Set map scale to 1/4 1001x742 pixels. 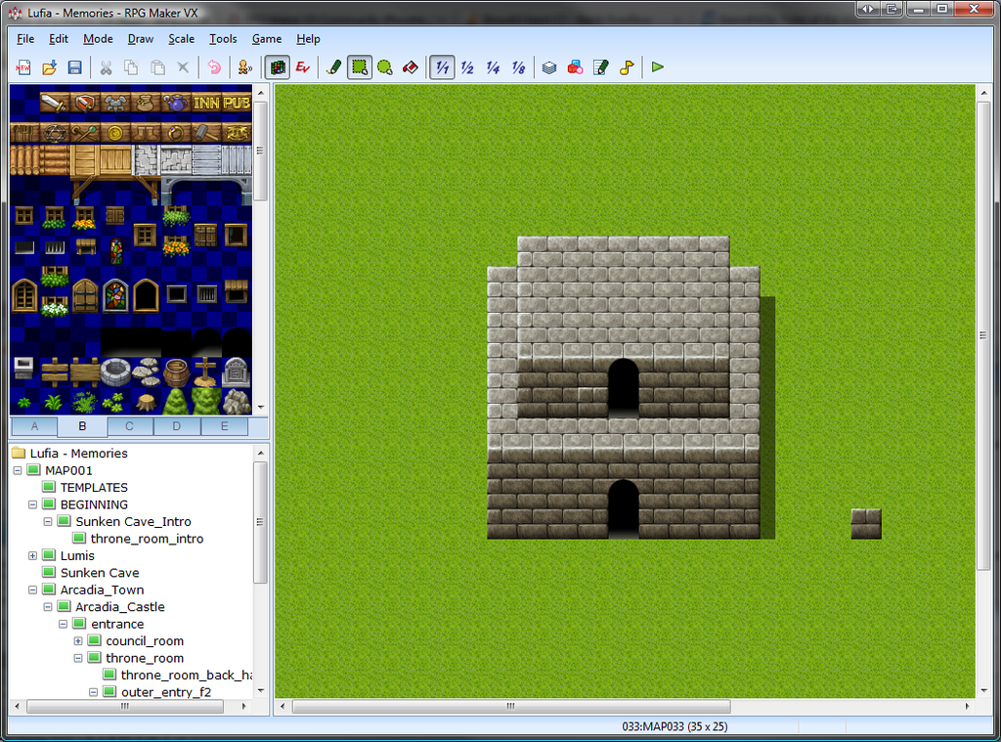tap(493, 67)
